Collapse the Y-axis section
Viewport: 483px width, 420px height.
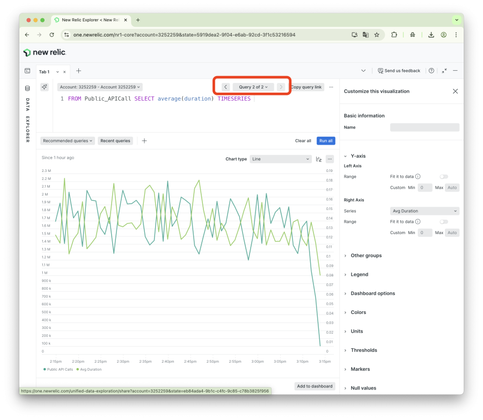(x=355, y=156)
